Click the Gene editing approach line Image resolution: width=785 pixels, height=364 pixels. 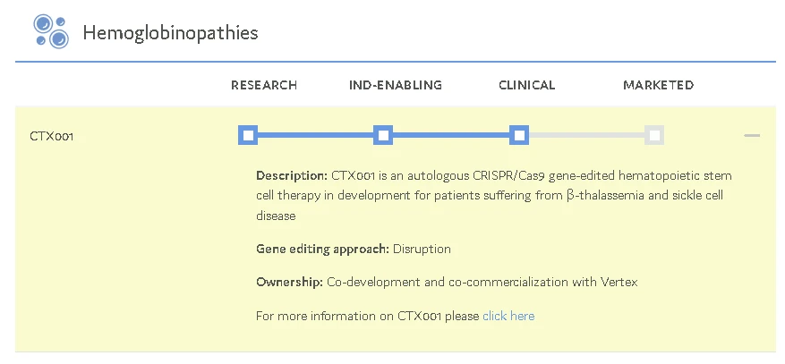click(x=353, y=249)
